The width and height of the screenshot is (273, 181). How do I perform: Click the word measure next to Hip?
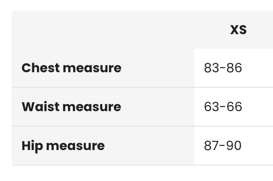75,146
